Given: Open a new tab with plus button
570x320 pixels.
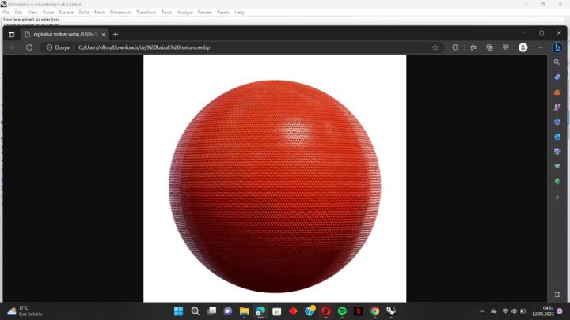Looking at the screenshot, I should pos(116,34).
